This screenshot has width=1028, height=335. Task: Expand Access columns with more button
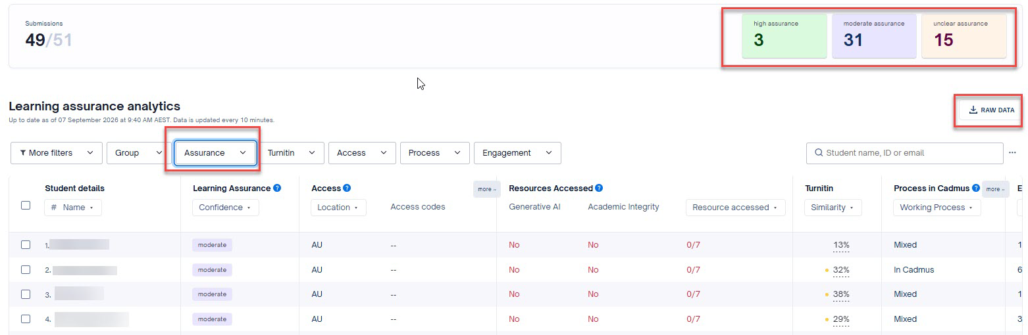coord(486,189)
